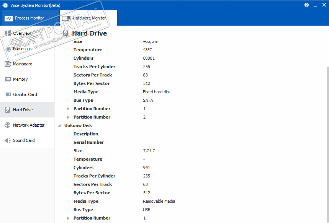This screenshot has height=223, width=329.
Task: Expand Partition Number 1 of USB disk
Action: [x=68, y=218]
